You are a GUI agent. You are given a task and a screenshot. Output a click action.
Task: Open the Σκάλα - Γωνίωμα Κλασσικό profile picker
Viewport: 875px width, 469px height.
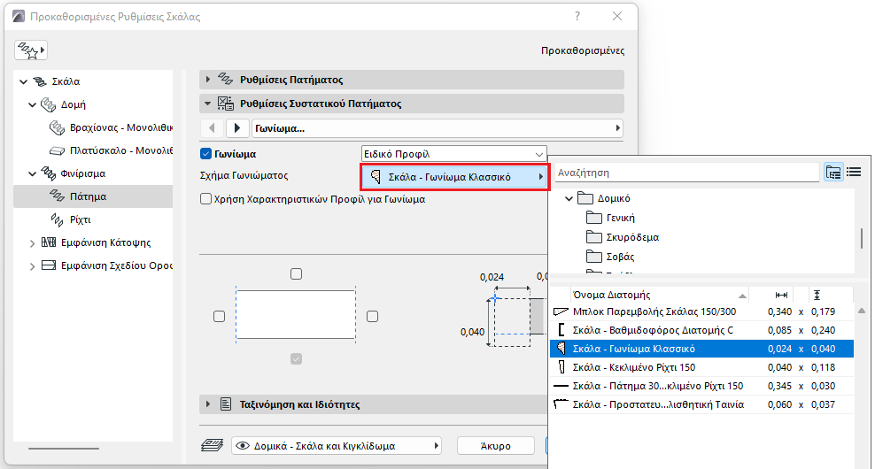coord(454,177)
